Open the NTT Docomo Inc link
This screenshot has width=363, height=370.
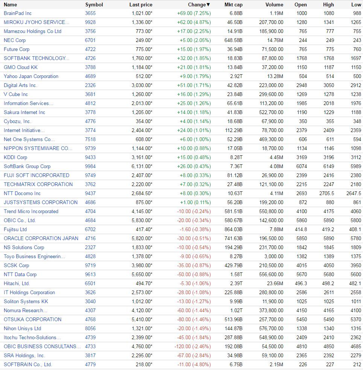(22, 193)
